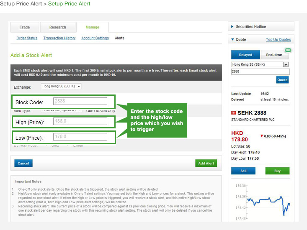Click the Day High 179.40 value
Viewport: 307px width, 230px height.
point(254,152)
